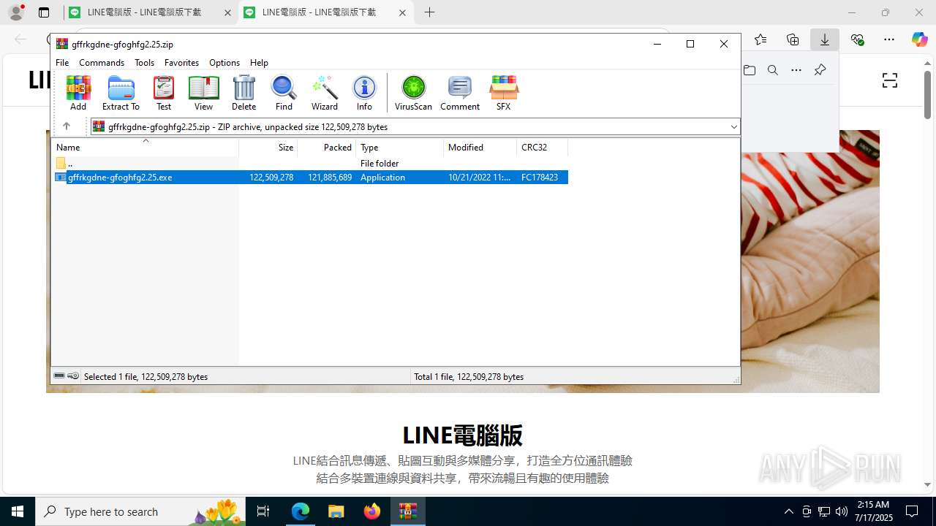This screenshot has width=936, height=526.
Task: Click the packed size 121,885,689 cell
Action: click(330, 178)
